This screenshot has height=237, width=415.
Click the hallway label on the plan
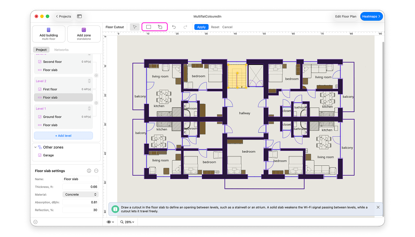coord(245,113)
